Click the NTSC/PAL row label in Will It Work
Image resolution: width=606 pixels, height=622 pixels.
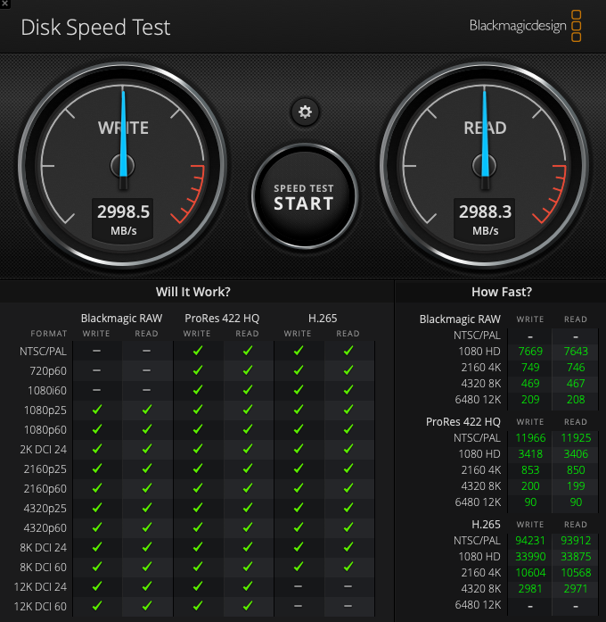[43, 352]
